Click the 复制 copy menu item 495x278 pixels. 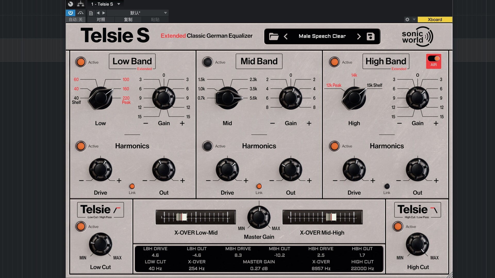[x=128, y=20]
